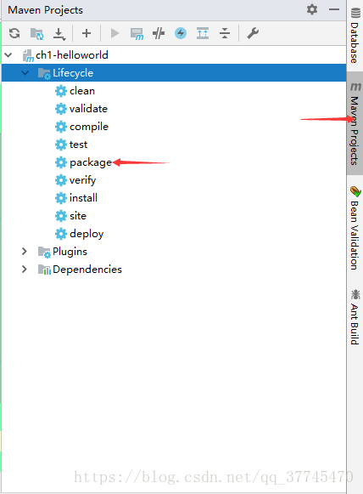Viewport: 363px width, 494px height.
Task: Download sources and documentation icon
Action: pyautogui.click(x=59, y=34)
